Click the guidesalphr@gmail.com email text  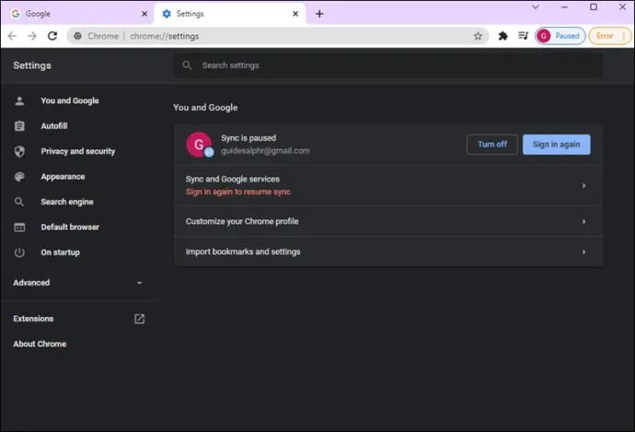tap(265, 151)
